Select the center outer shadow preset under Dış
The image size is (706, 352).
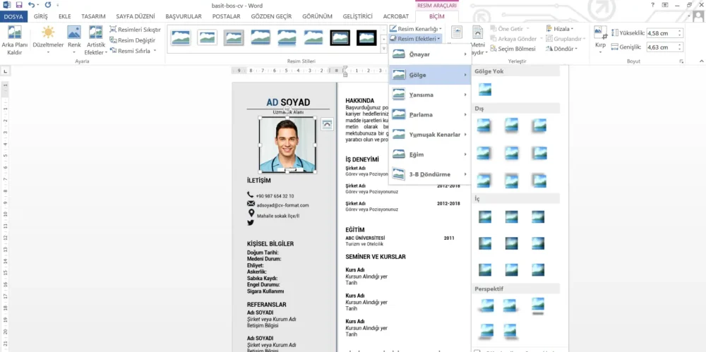coord(511,153)
